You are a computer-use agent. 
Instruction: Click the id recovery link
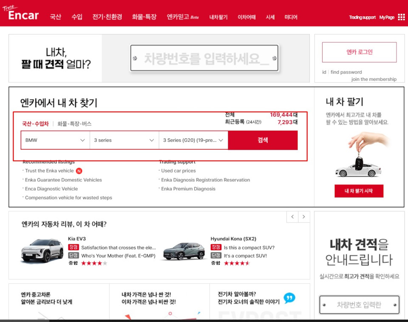click(324, 72)
